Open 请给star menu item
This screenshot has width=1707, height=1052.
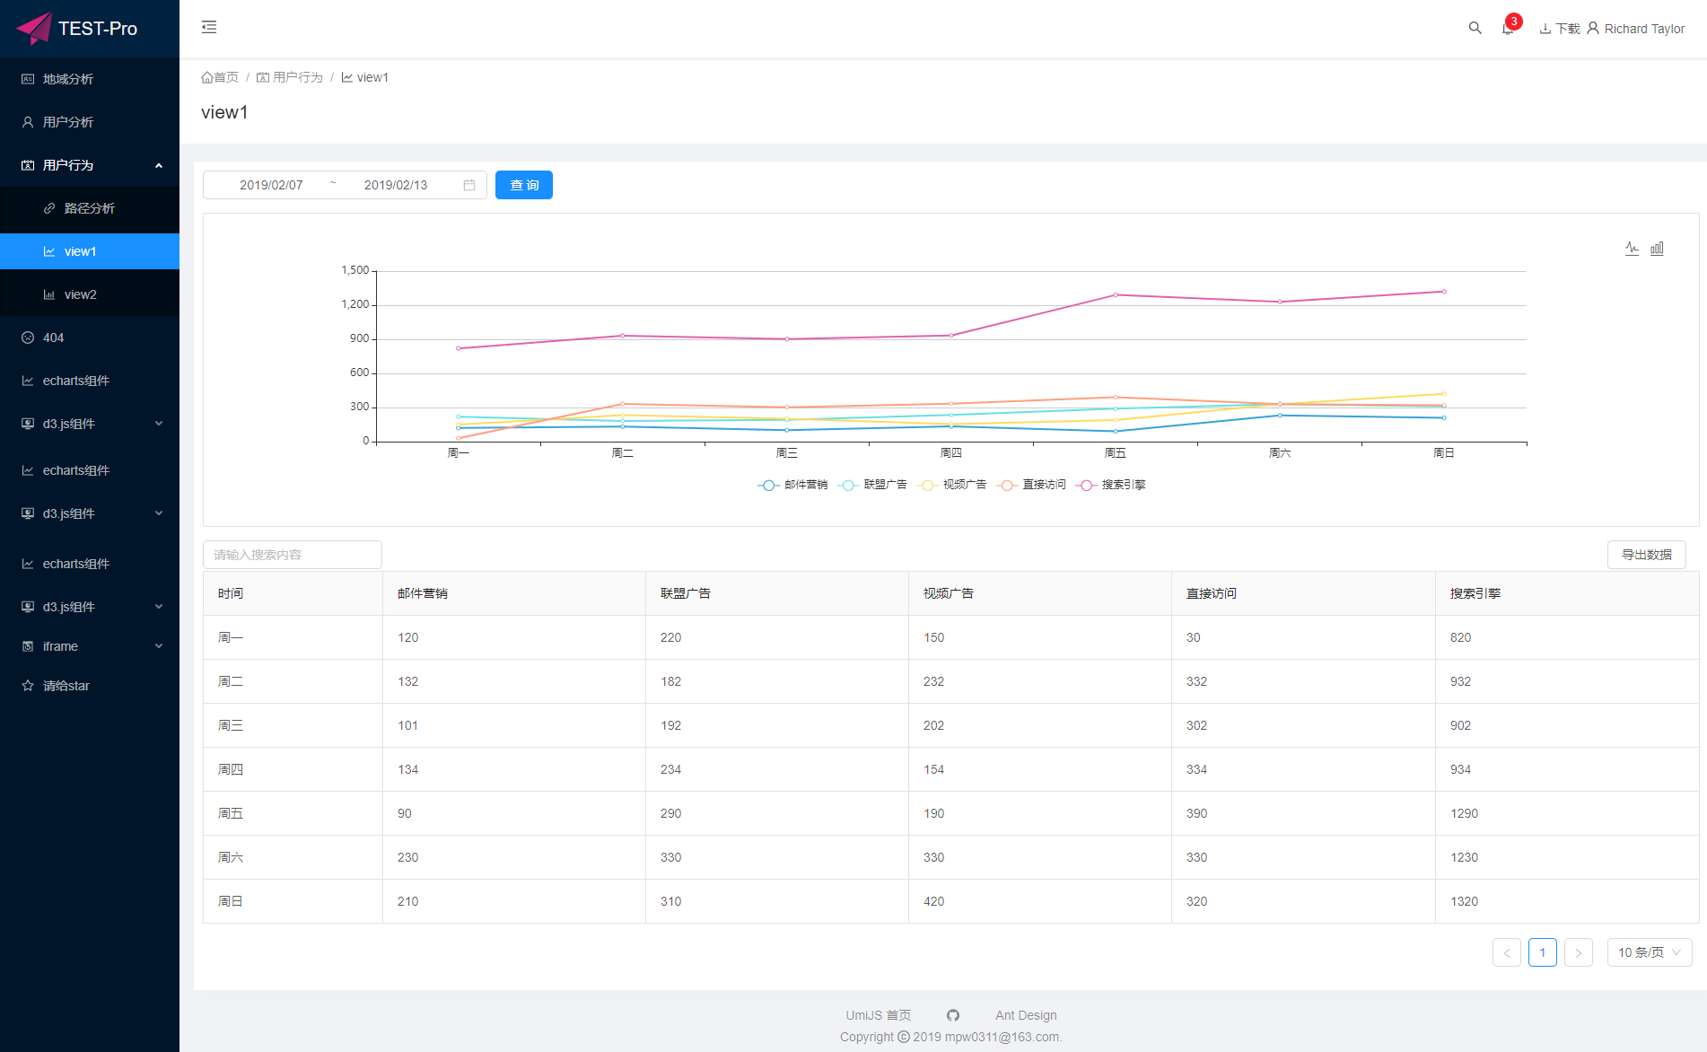tap(90, 686)
